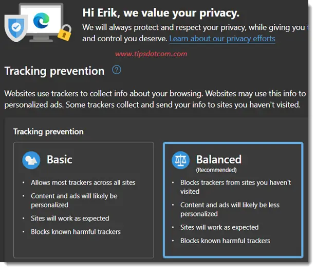Select the Balanced (Recommended) option card
This screenshot has width=316, height=270.
pos(233,200)
